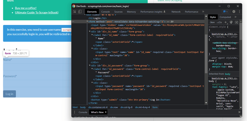This screenshot has width=247, height=121.
Task: Select div.row in the breadcrumb
Action: [x=114, y=107]
